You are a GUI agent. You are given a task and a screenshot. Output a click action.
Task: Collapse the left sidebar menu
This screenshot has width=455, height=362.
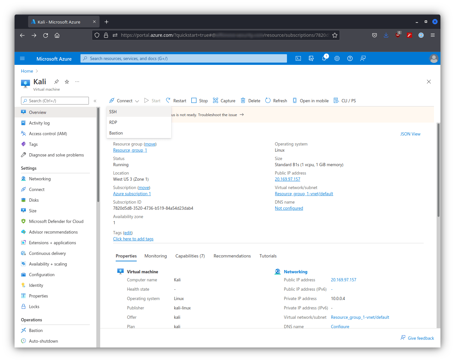(x=95, y=101)
